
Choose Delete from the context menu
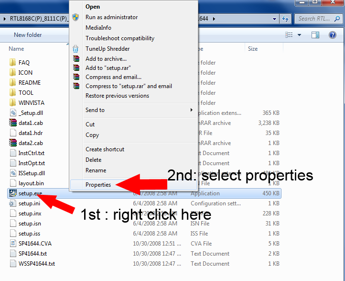pyautogui.click(x=94, y=160)
